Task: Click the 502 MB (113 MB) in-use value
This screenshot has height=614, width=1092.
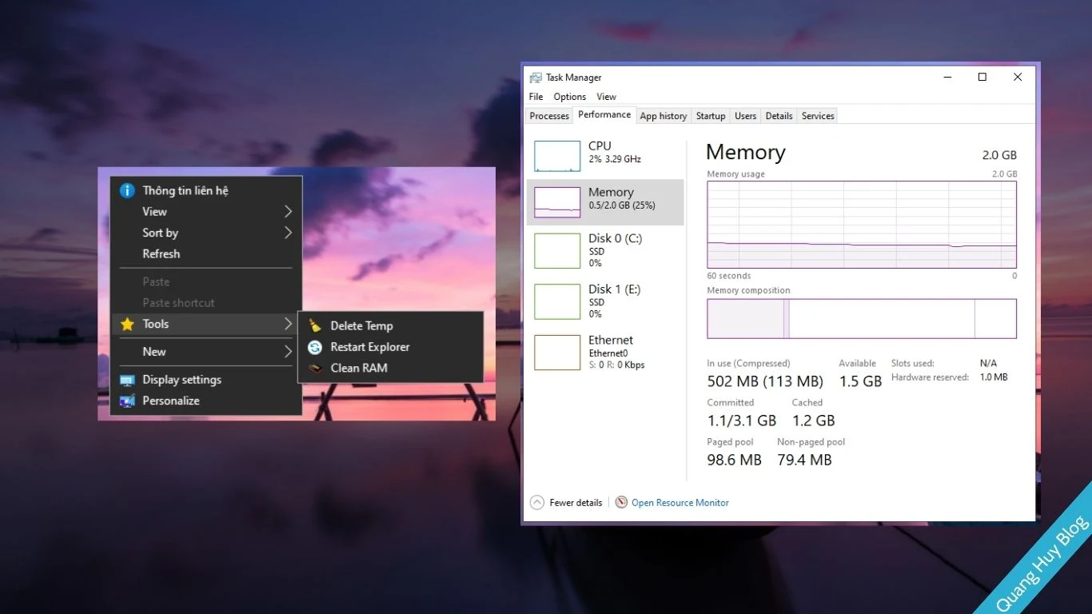Action: tap(765, 381)
